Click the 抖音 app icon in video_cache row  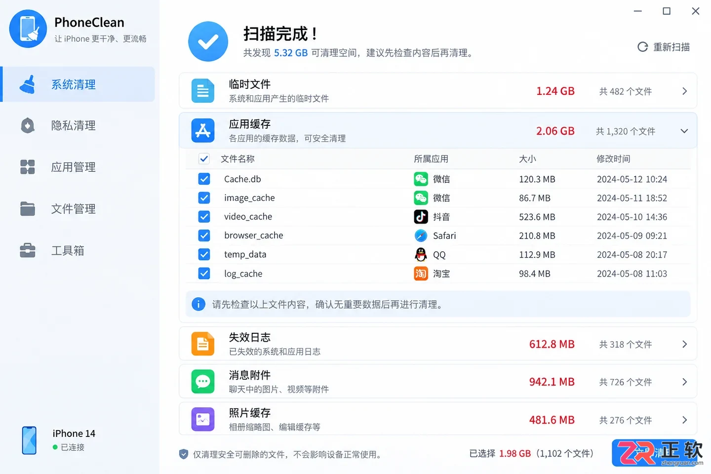coord(421,217)
